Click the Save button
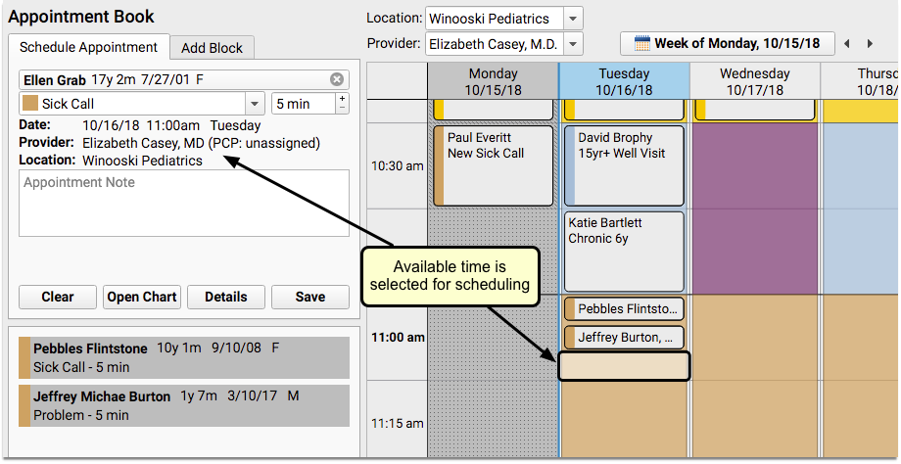Screen dimensions: 901x464 309,297
